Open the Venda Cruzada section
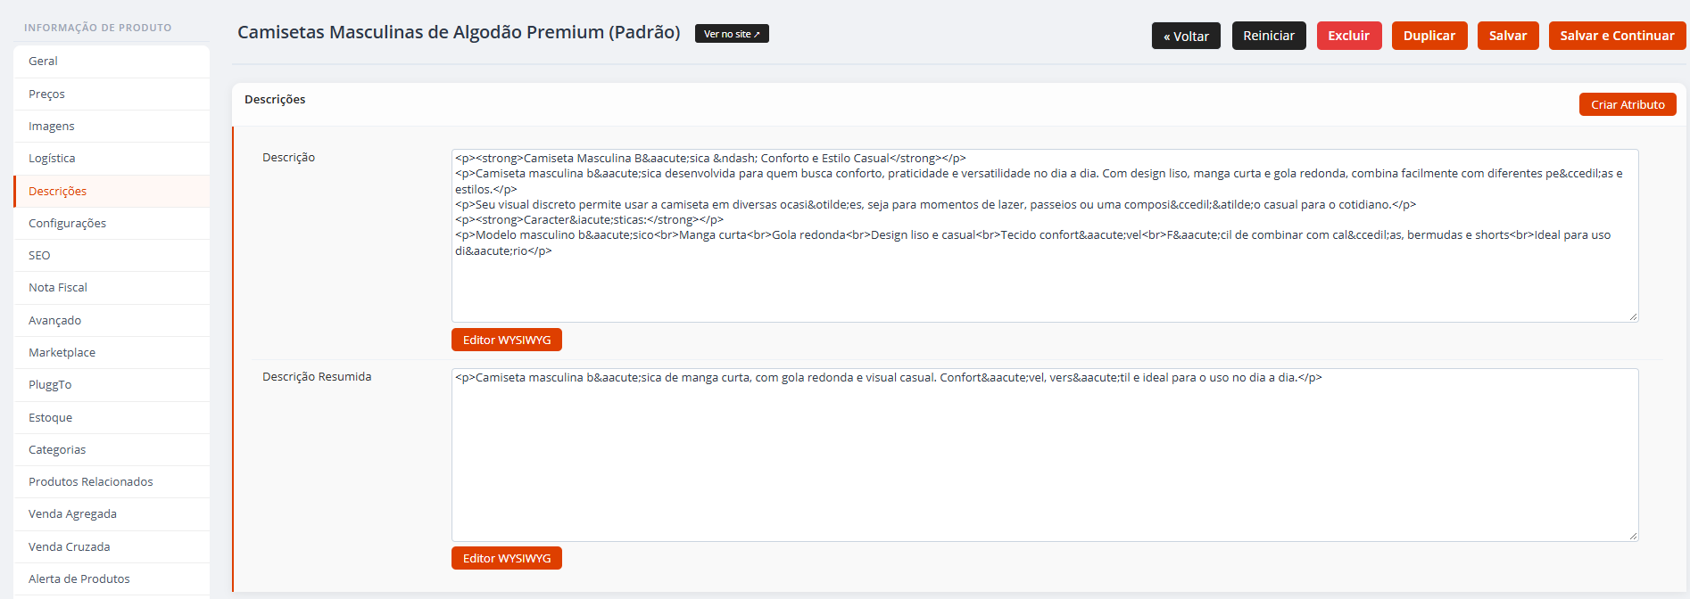Image resolution: width=1690 pixels, height=599 pixels. pyautogui.click(x=112, y=546)
